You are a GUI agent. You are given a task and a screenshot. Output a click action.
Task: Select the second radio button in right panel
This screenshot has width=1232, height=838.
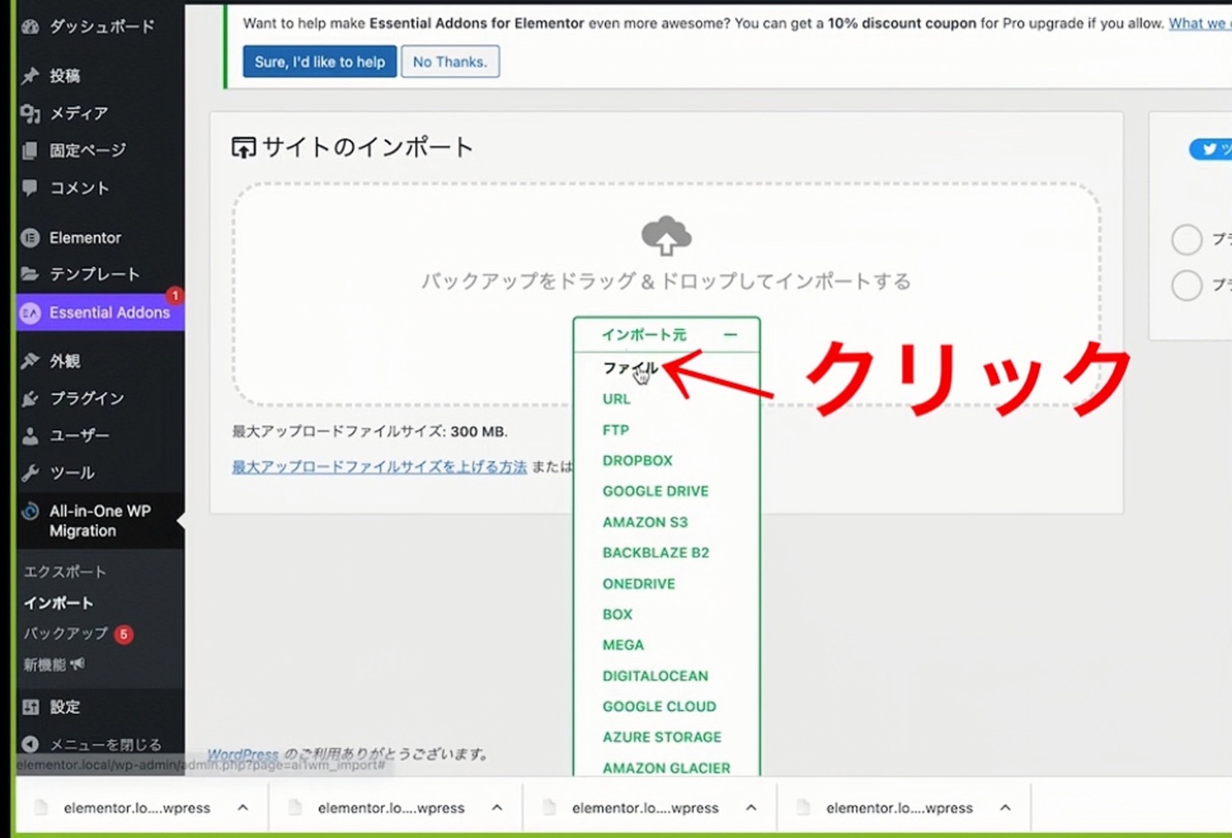tap(1187, 285)
